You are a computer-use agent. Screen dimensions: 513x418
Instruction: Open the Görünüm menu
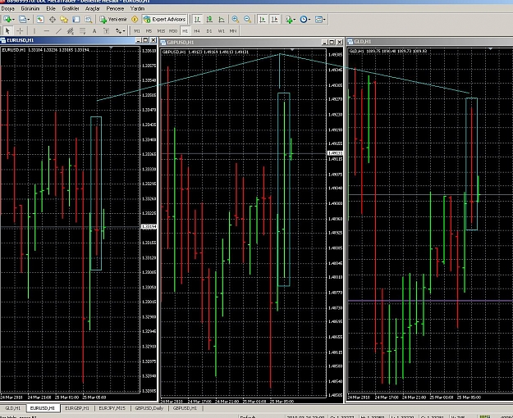[30, 9]
